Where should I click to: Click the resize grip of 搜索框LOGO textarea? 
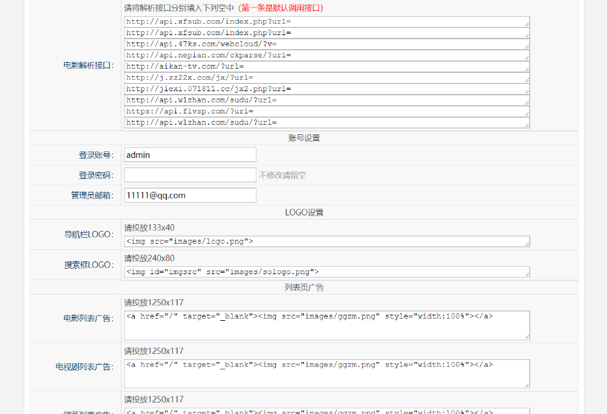tap(527, 274)
